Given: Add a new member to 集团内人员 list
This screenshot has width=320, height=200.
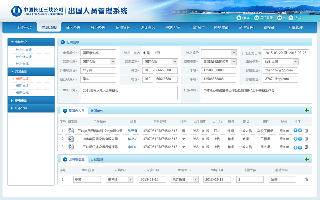Looking at the screenshot, I should (306, 110).
